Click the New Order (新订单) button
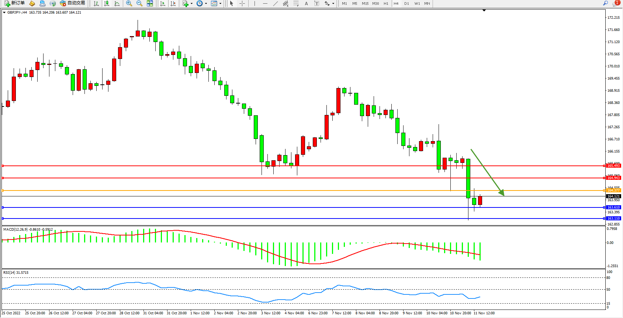The image size is (623, 318). pyautogui.click(x=15, y=3)
